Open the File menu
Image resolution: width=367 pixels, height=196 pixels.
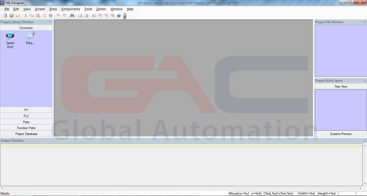tap(7, 9)
